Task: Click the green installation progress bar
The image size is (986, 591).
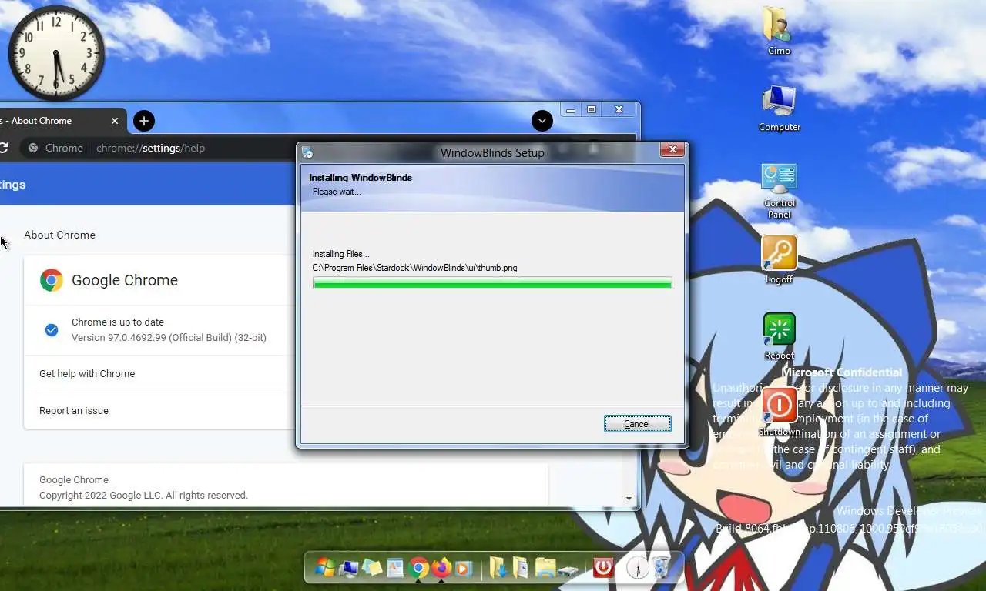Action: point(492,283)
